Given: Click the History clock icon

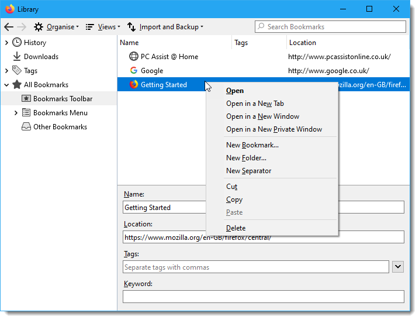Looking at the screenshot, I should tap(17, 42).
